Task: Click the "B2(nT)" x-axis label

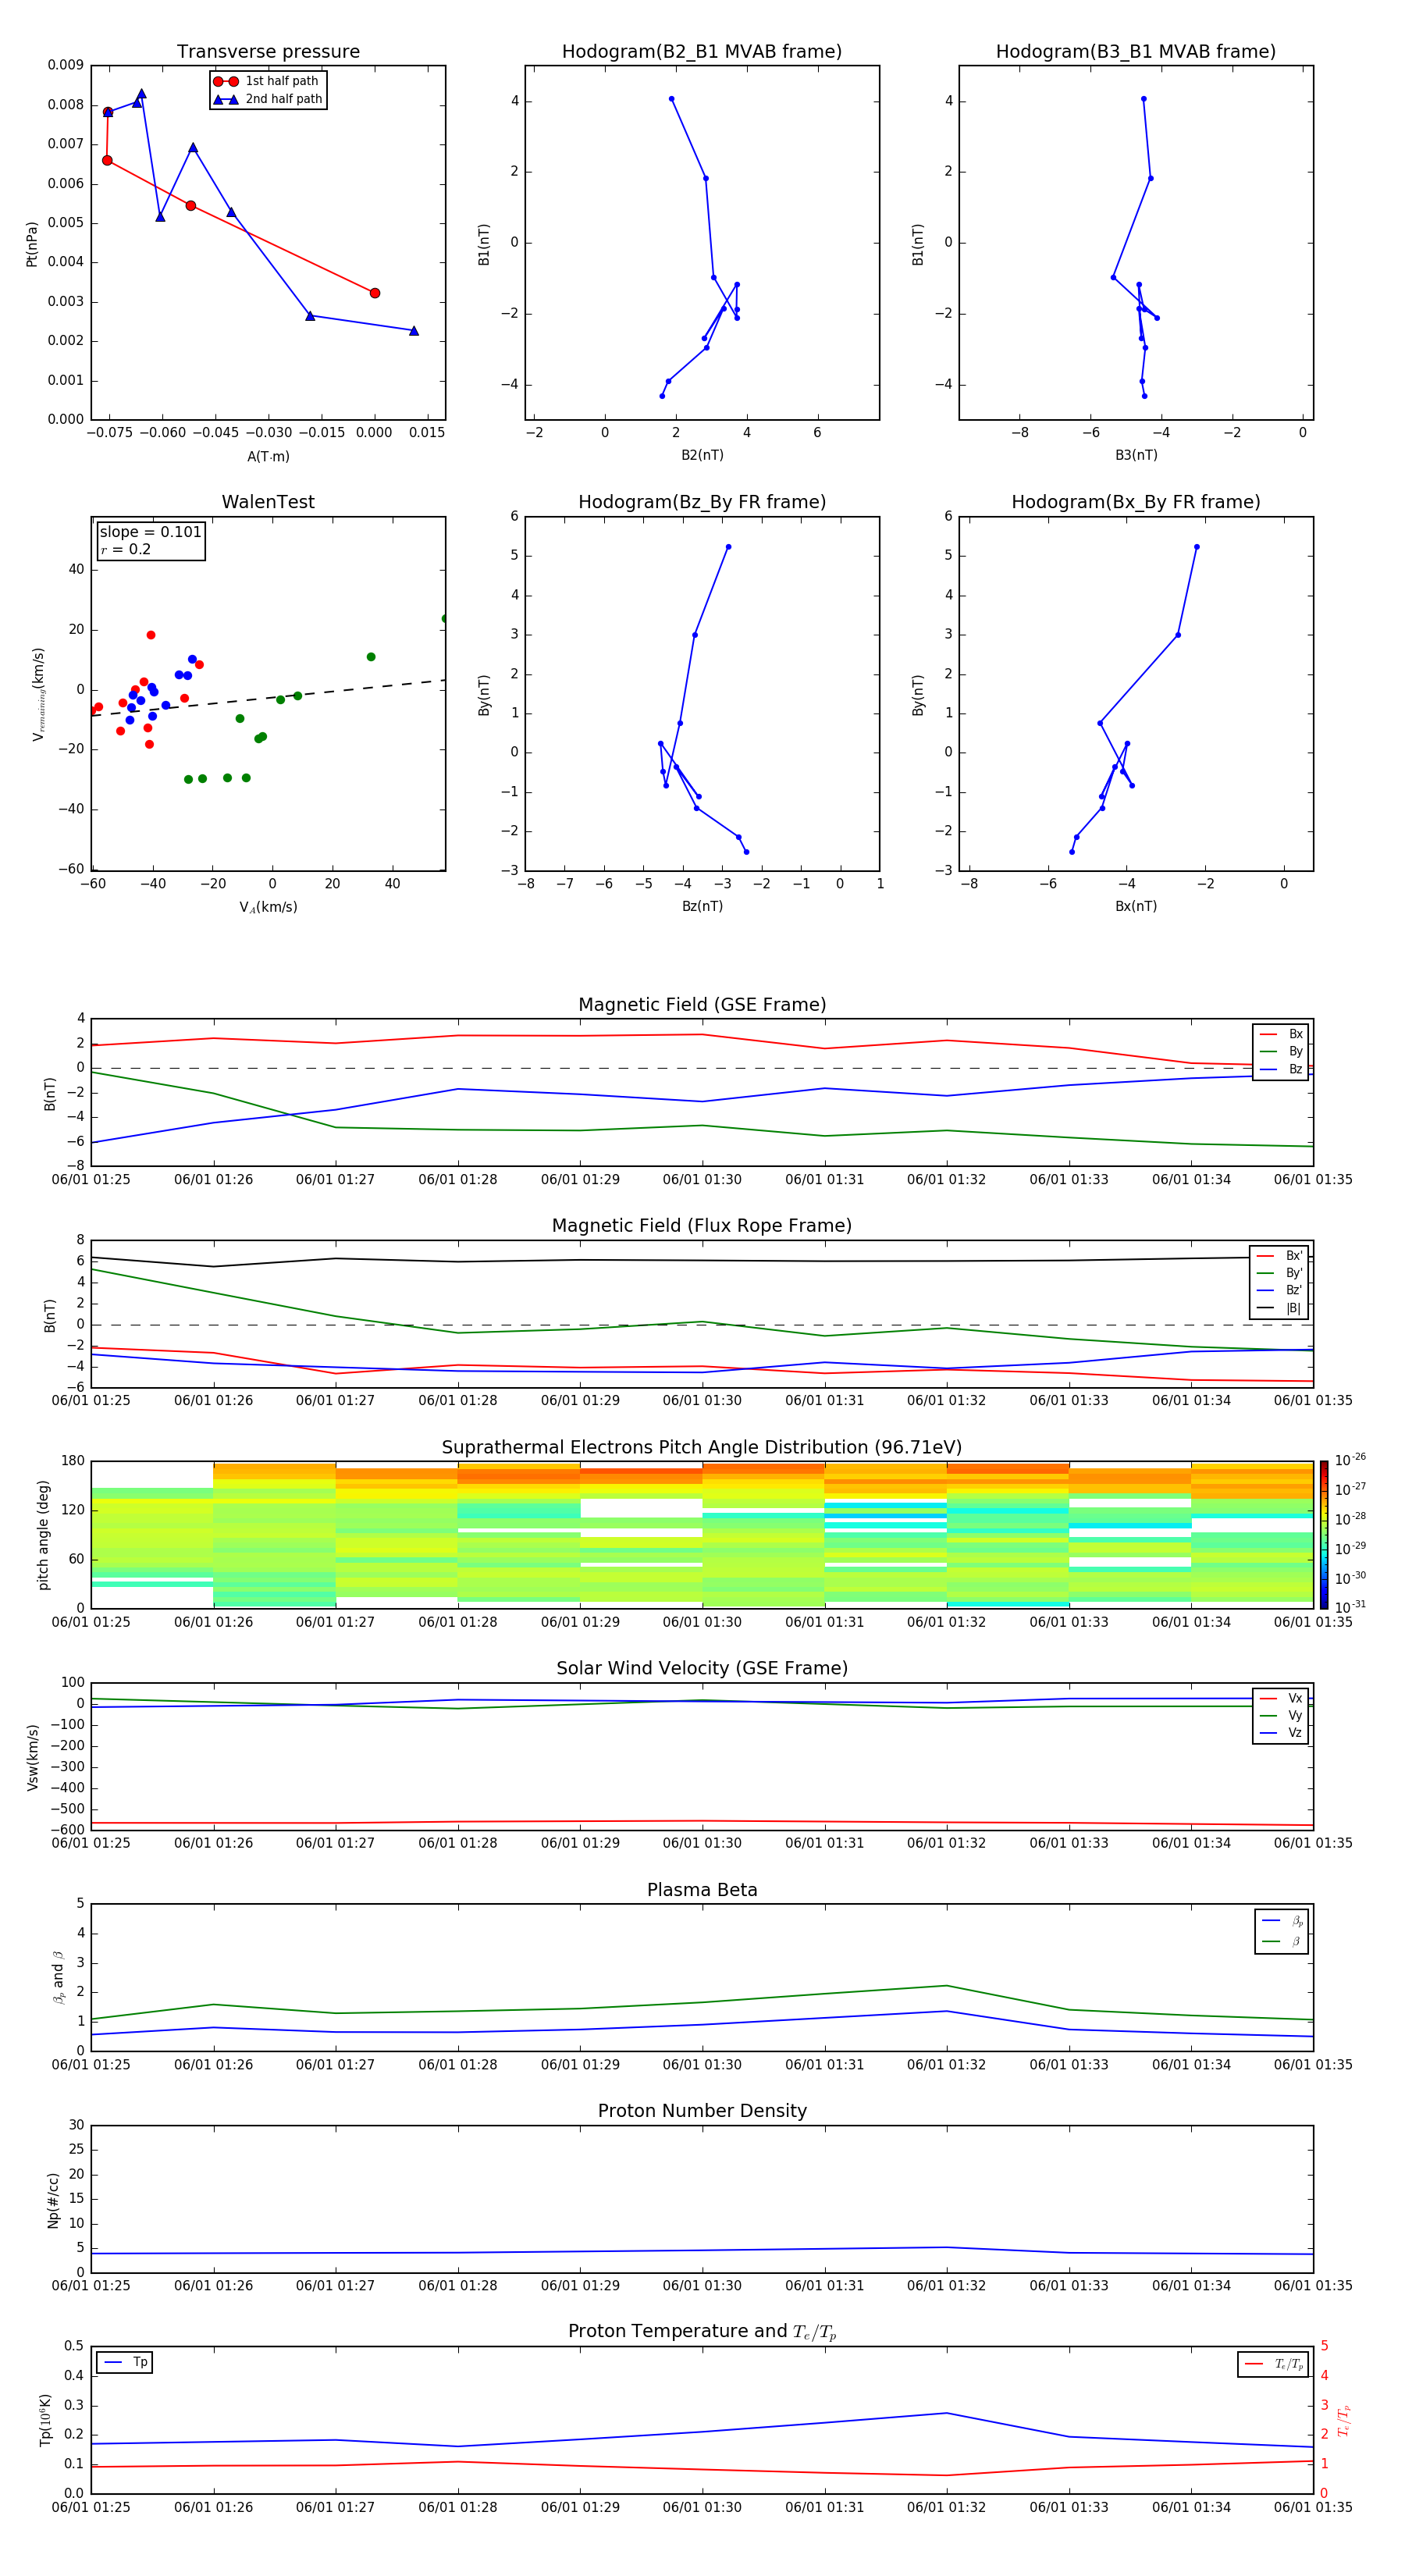Action: tap(702, 455)
